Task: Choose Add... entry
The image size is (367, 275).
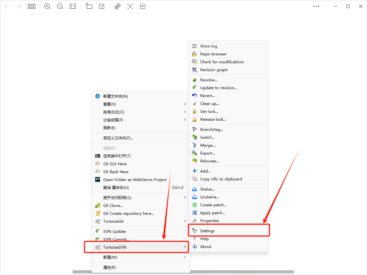Action: (228, 171)
